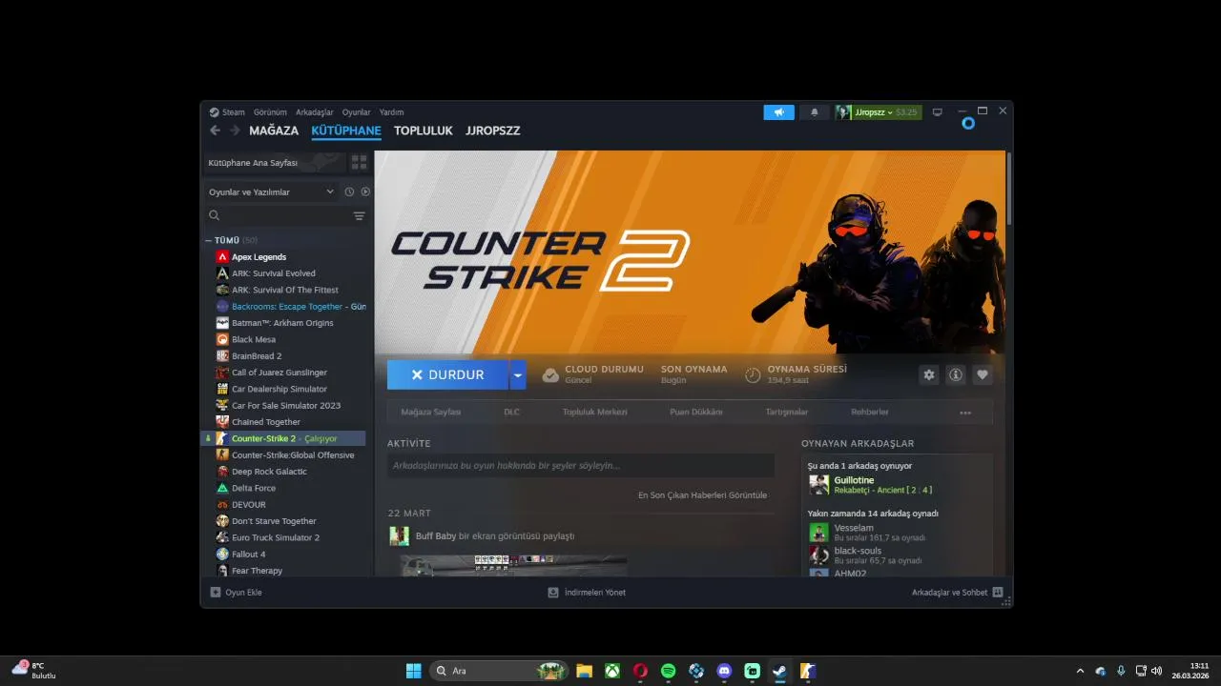The height and width of the screenshot is (686, 1221).
Task: Switch to Big Picture mode monitor icon
Action: (x=938, y=112)
